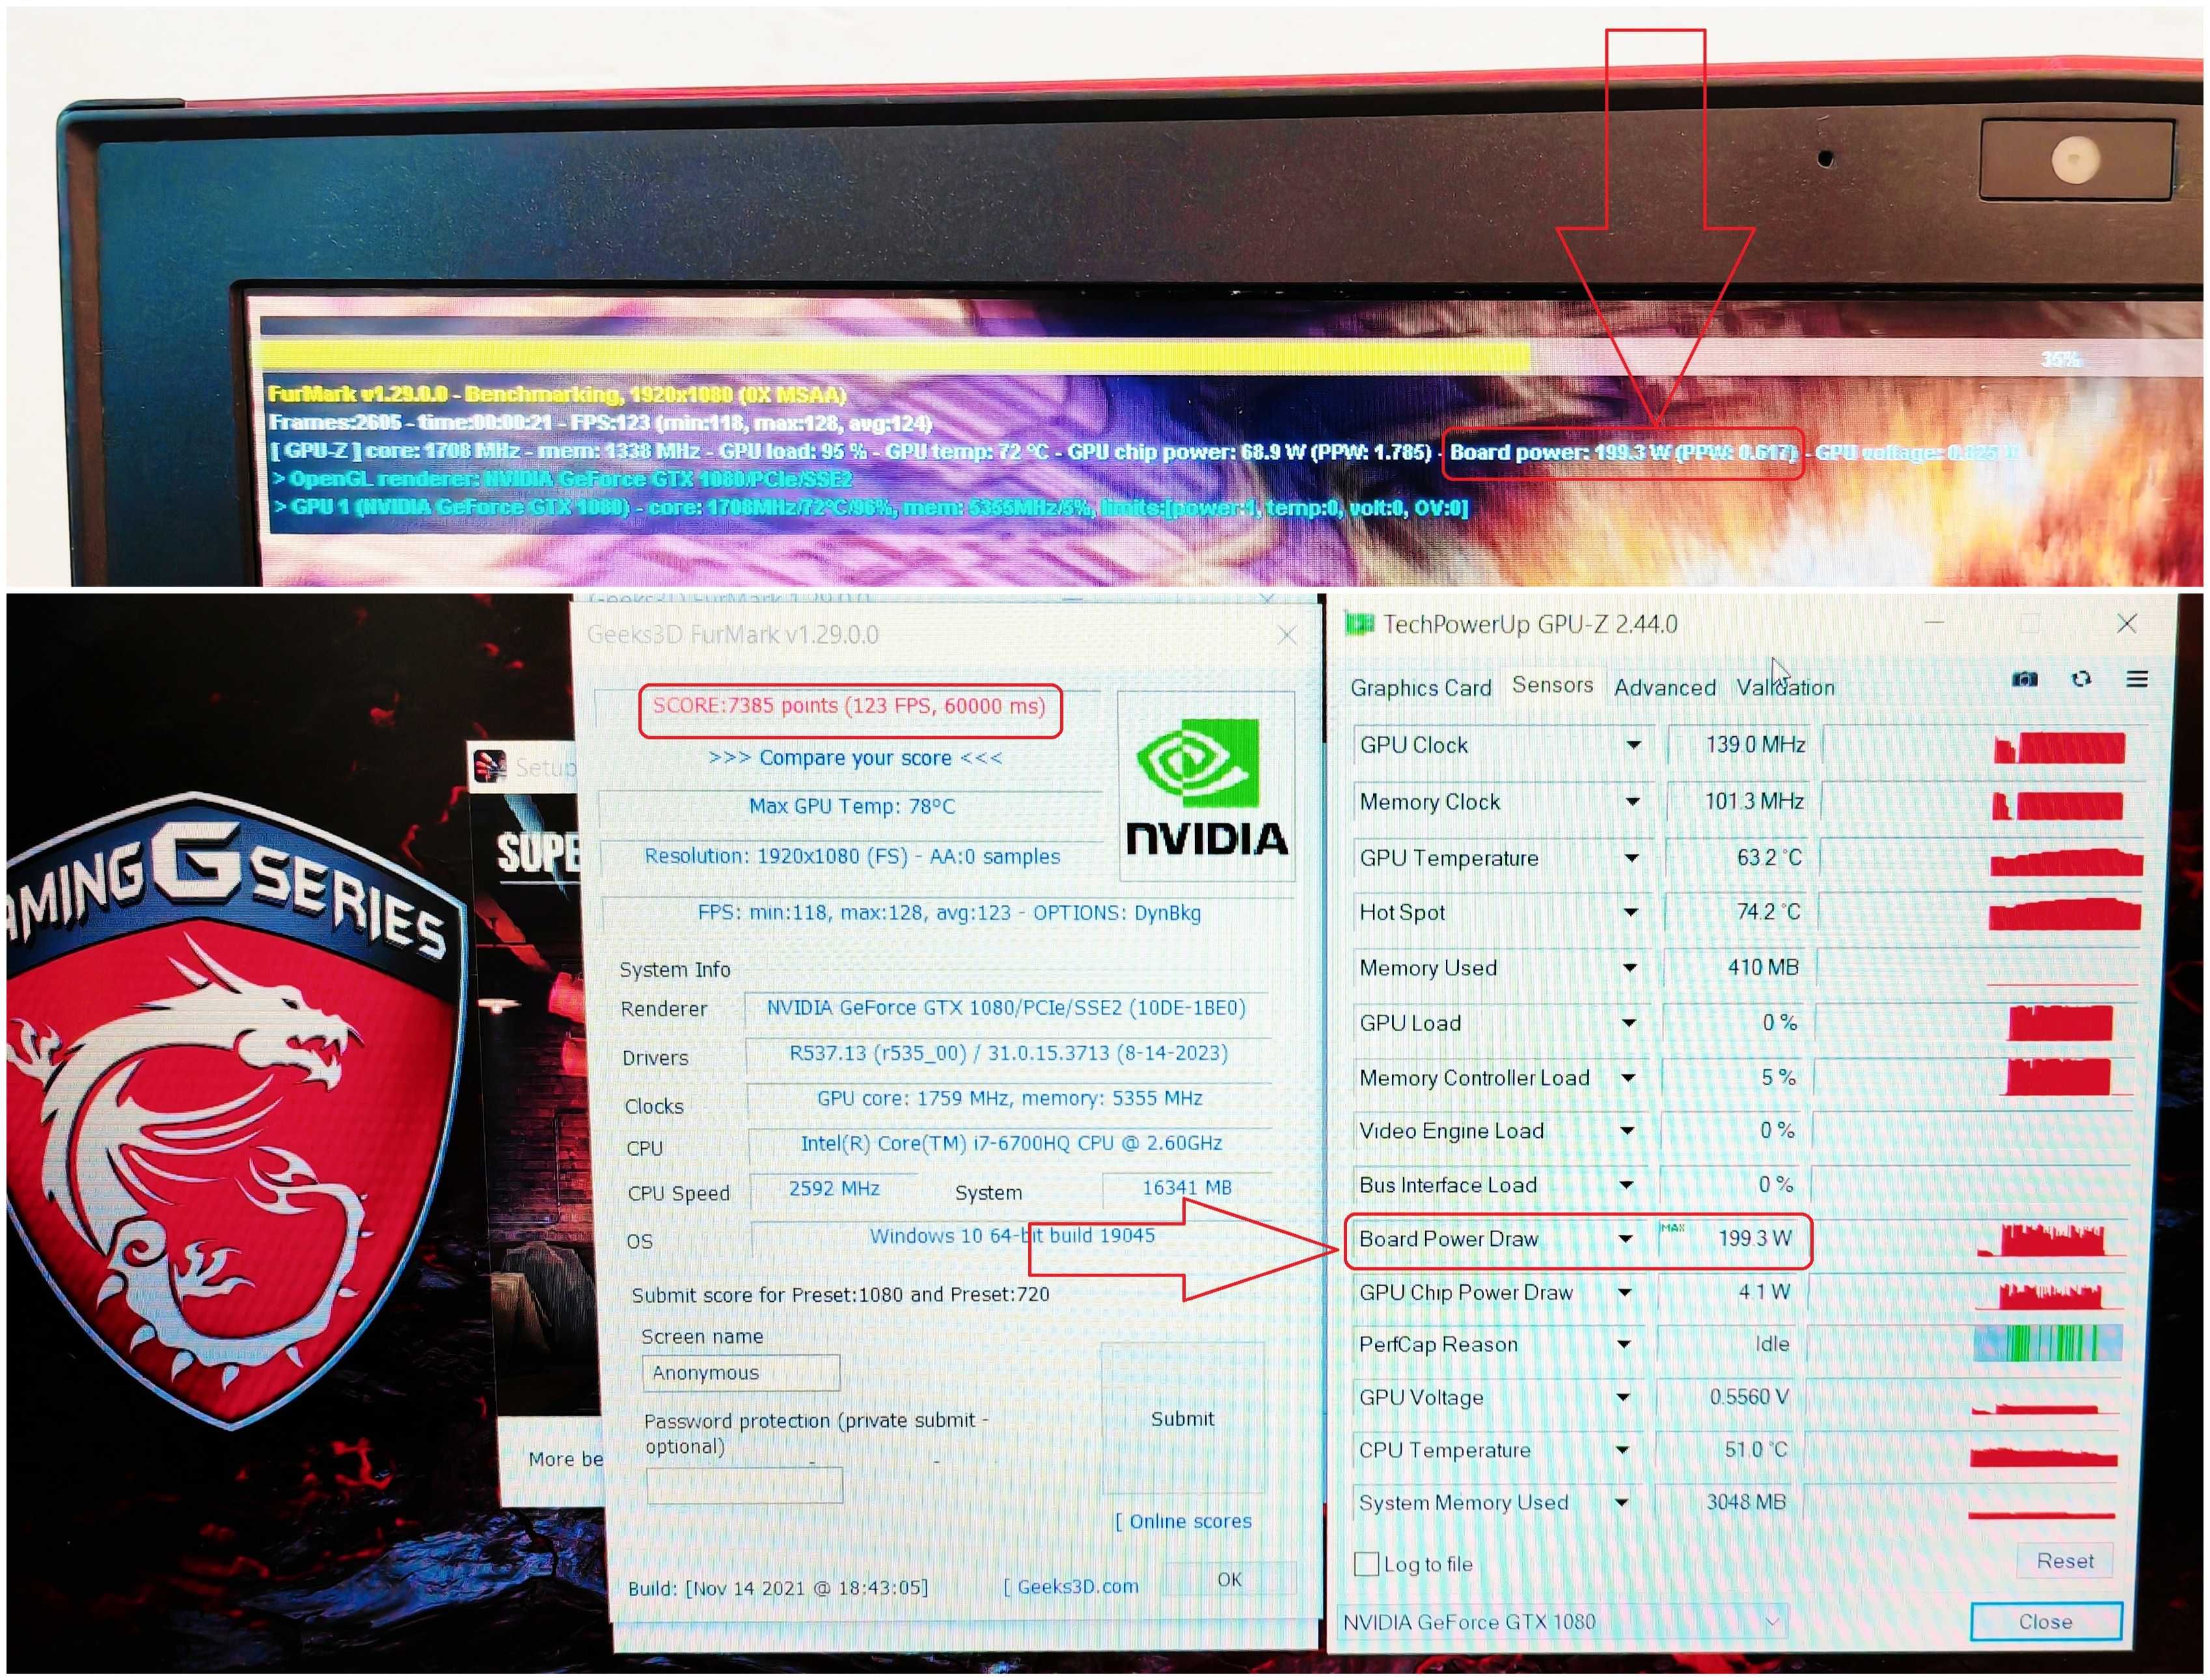Open the Hot Spot sensor dropdown
The height and width of the screenshot is (1680, 2210).
(x=1631, y=912)
